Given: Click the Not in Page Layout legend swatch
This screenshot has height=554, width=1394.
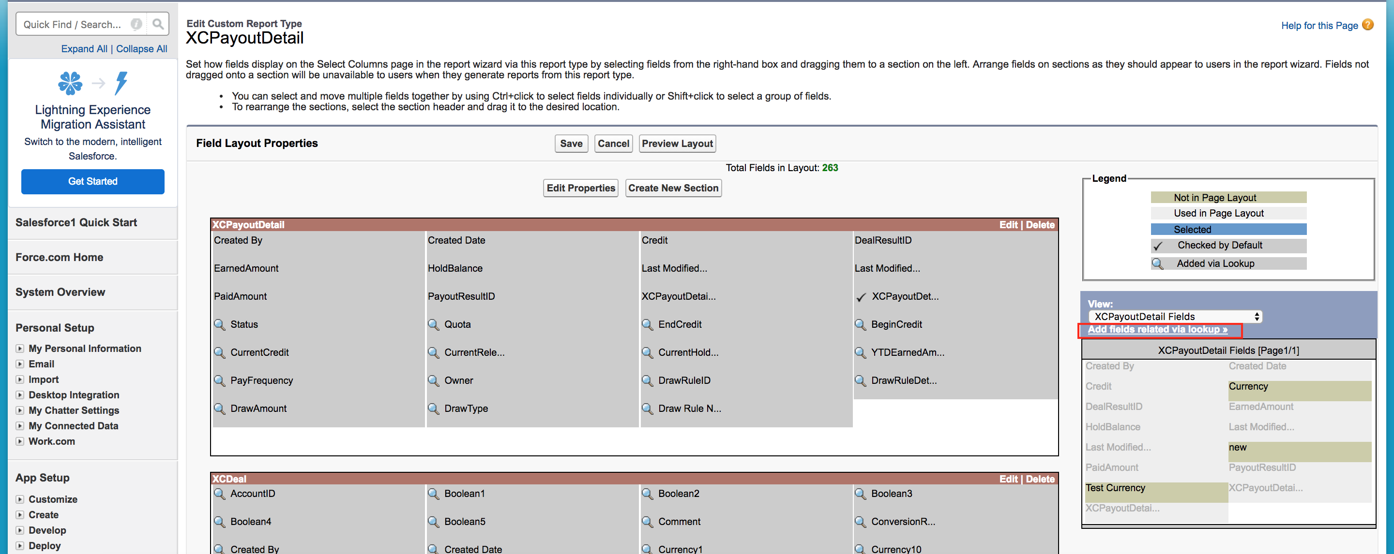Looking at the screenshot, I should pos(1228,198).
